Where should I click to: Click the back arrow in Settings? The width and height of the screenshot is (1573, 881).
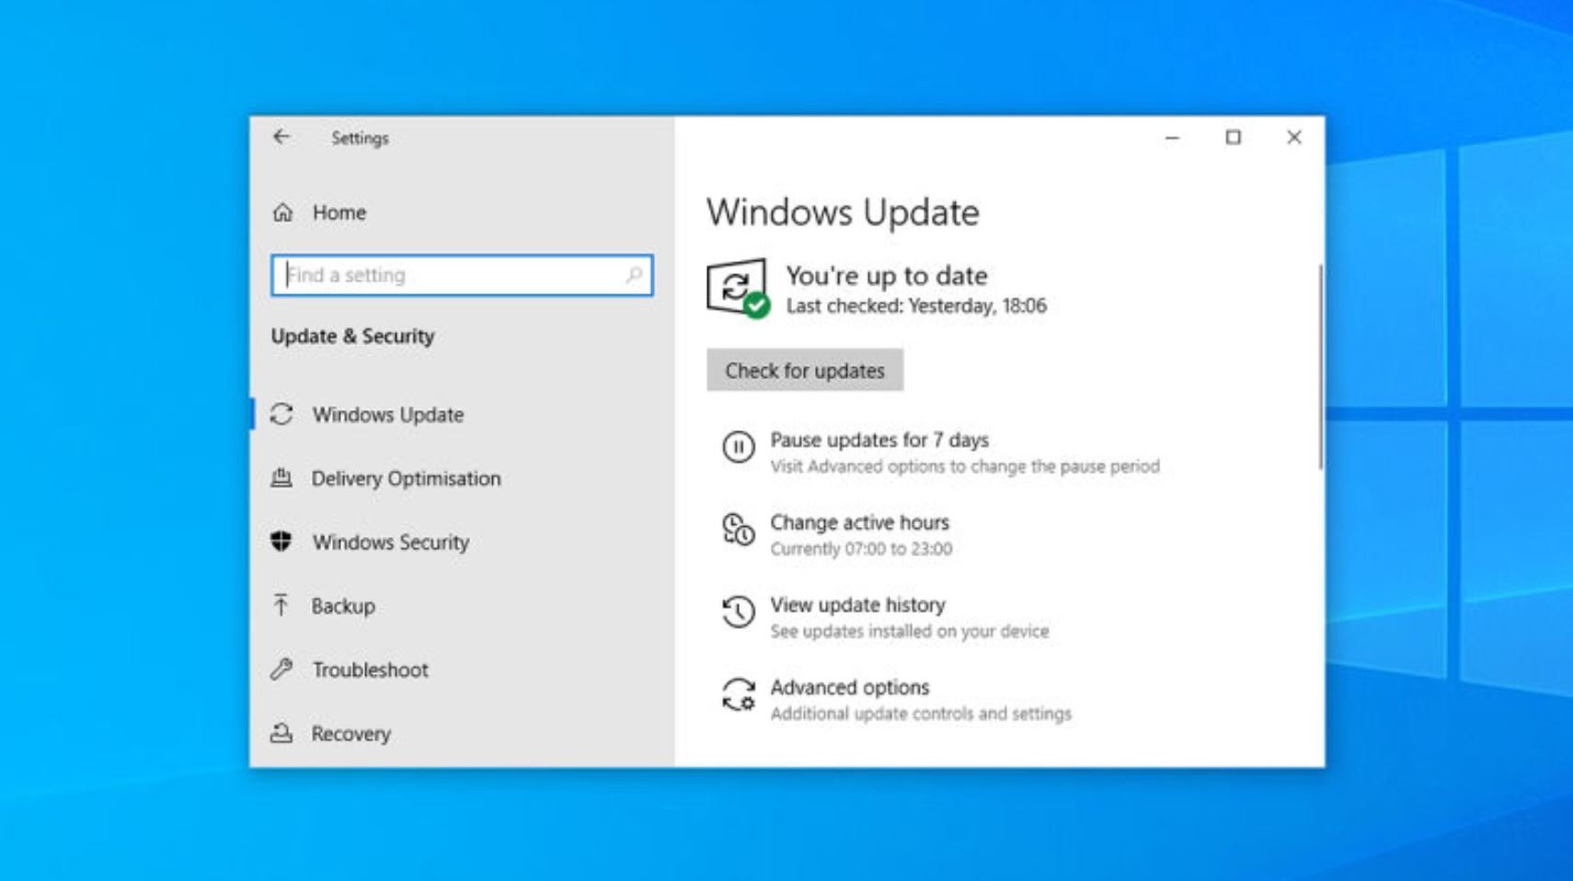click(281, 136)
